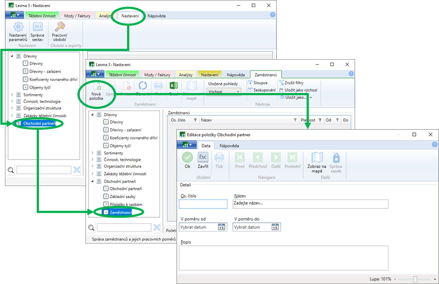The width and height of the screenshot is (439, 284).
Task: Open Pracovní období key icon
Action: pos(59,27)
